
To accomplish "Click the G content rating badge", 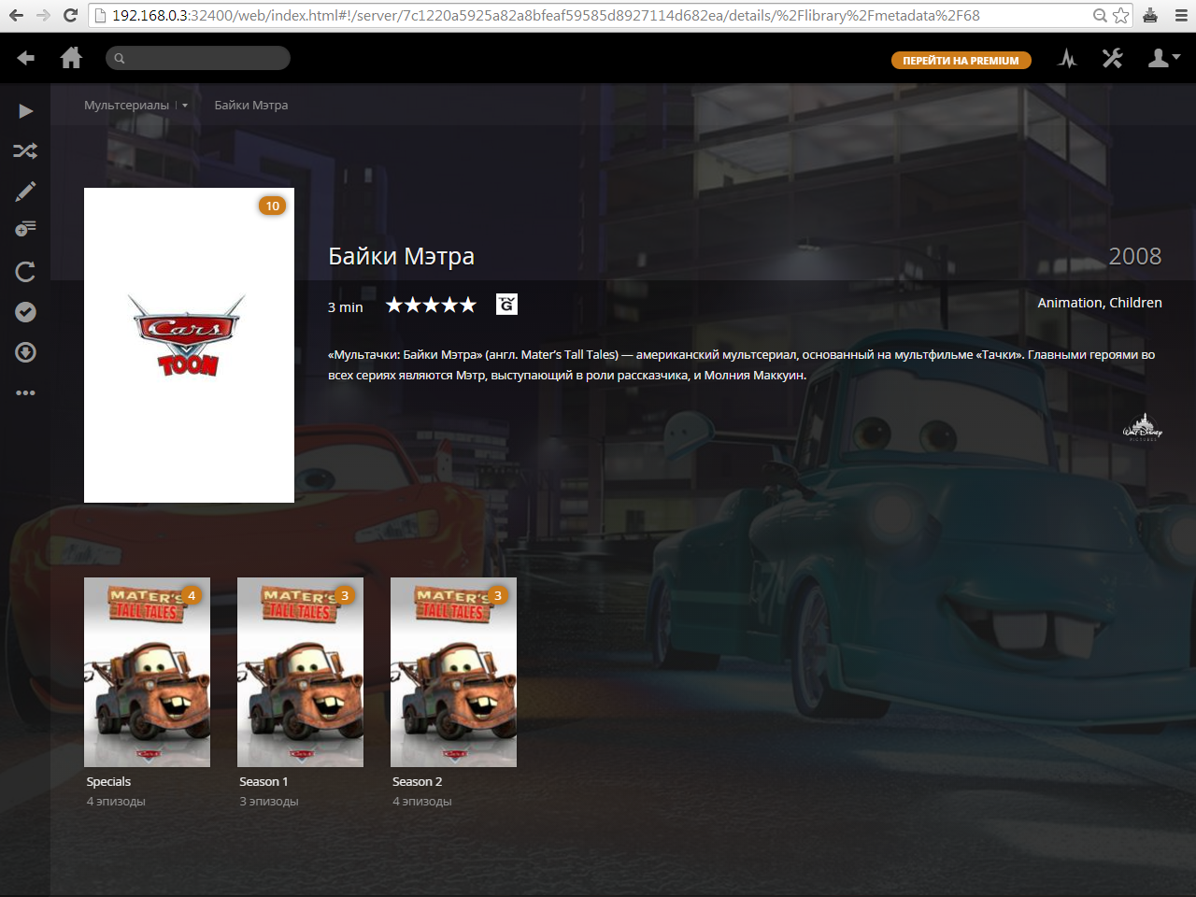I will pos(506,304).
